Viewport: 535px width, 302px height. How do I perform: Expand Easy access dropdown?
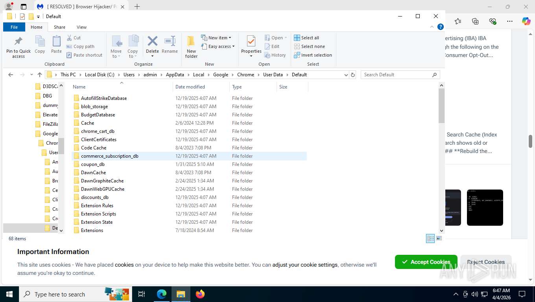[x=218, y=46]
